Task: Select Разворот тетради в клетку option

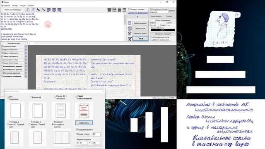Action: pos(53,124)
